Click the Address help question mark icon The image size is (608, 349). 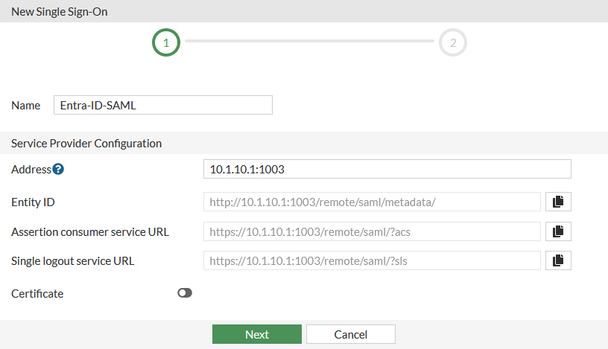[58, 170]
